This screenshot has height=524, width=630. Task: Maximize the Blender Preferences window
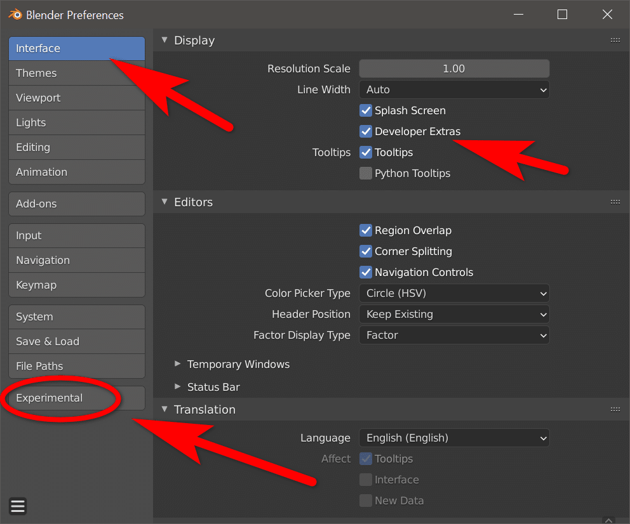pos(562,15)
